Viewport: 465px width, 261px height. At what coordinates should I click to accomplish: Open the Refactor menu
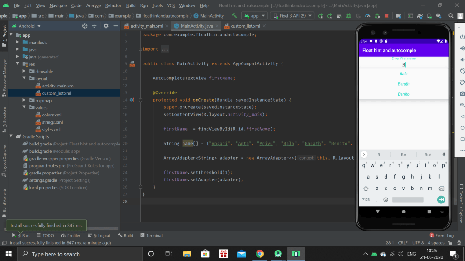pos(113,5)
